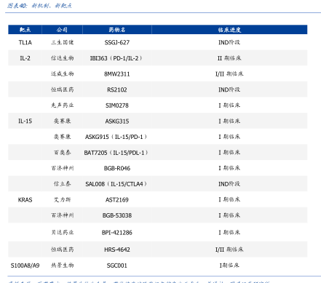Click the KRAS target cell

coord(25,200)
